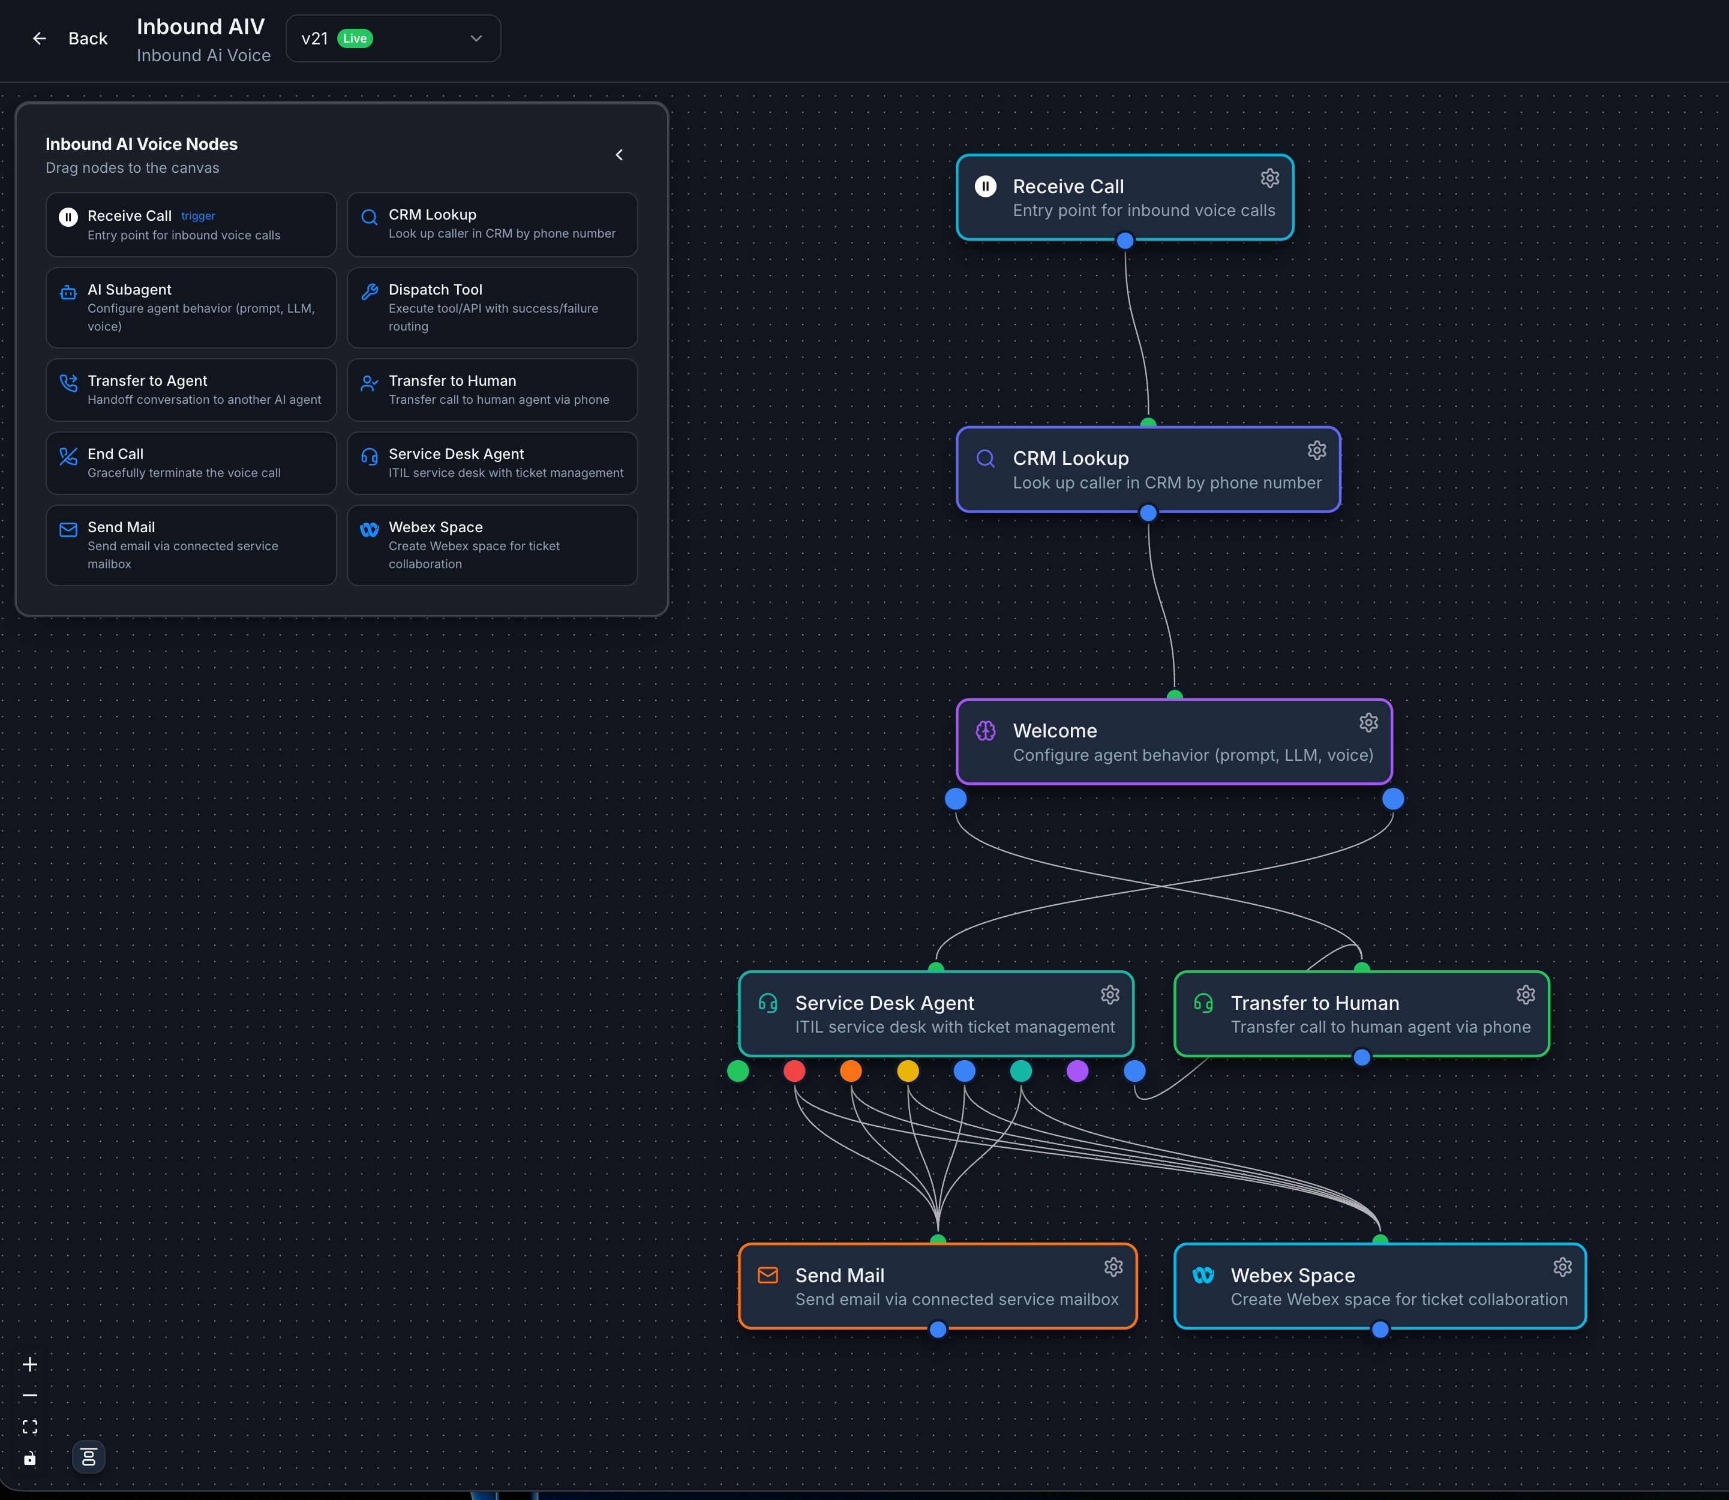Click the Webex logo on Webex Space node
The width and height of the screenshot is (1729, 1500).
1203,1275
